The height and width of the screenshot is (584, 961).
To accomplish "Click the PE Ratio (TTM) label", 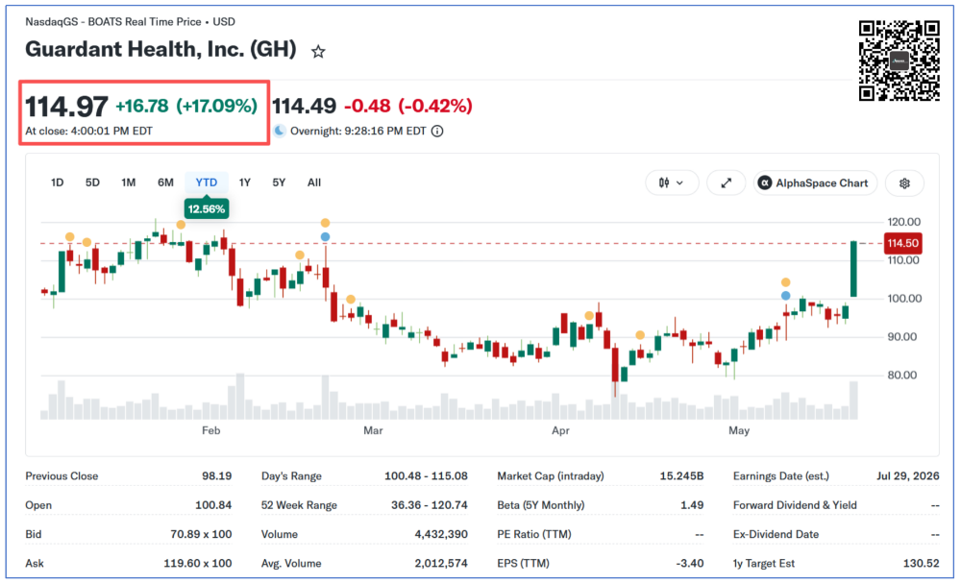I will [x=533, y=534].
